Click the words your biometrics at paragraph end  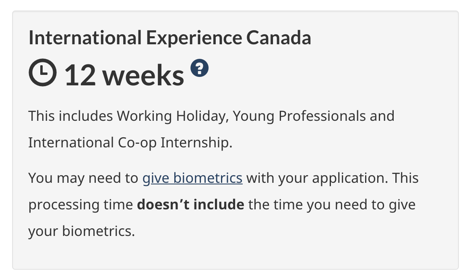pos(81,231)
